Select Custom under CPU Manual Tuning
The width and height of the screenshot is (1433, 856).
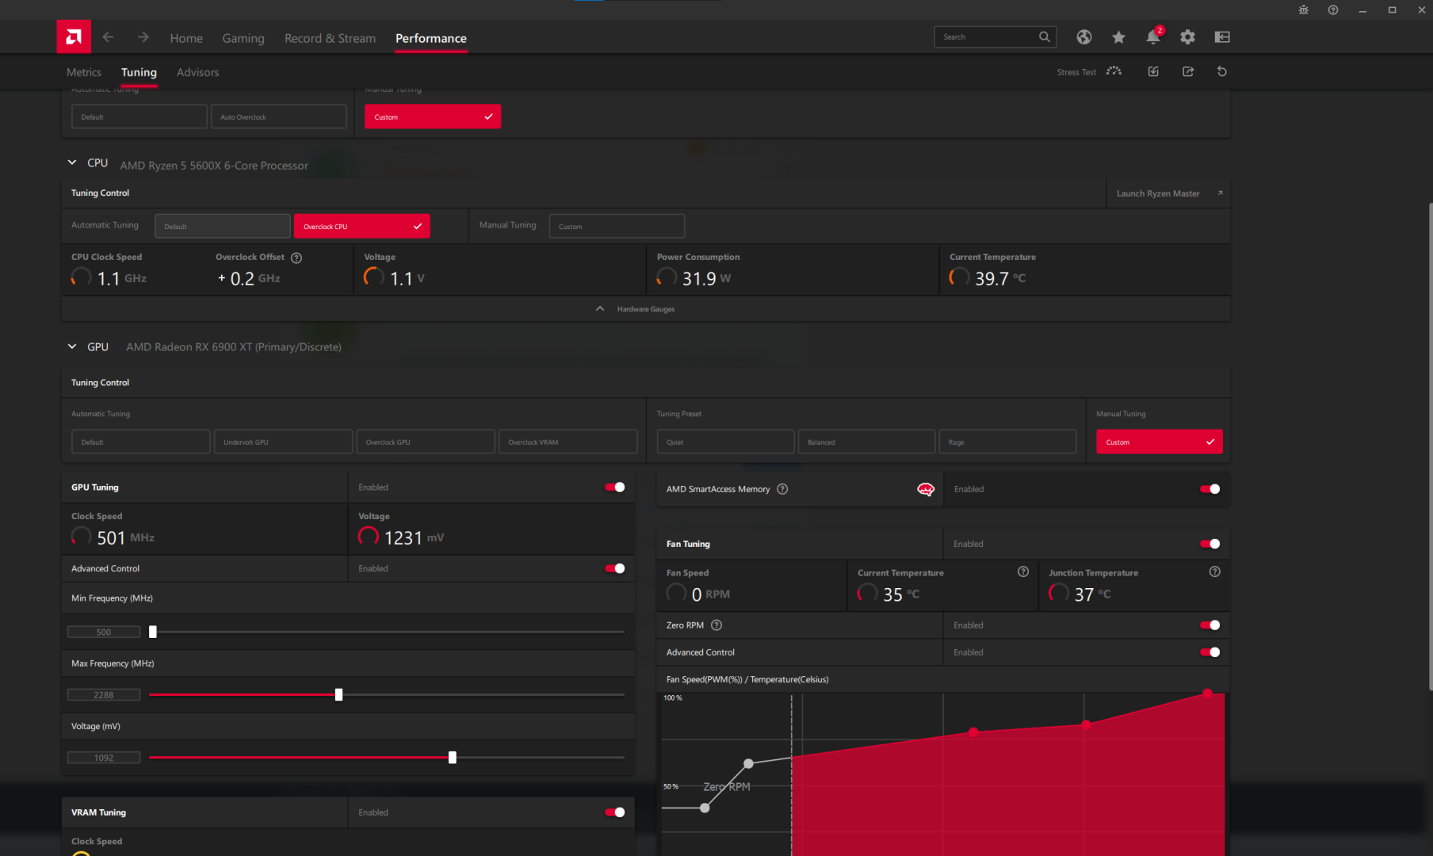click(617, 226)
